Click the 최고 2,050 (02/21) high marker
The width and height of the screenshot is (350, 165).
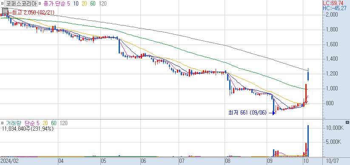coord(33,13)
